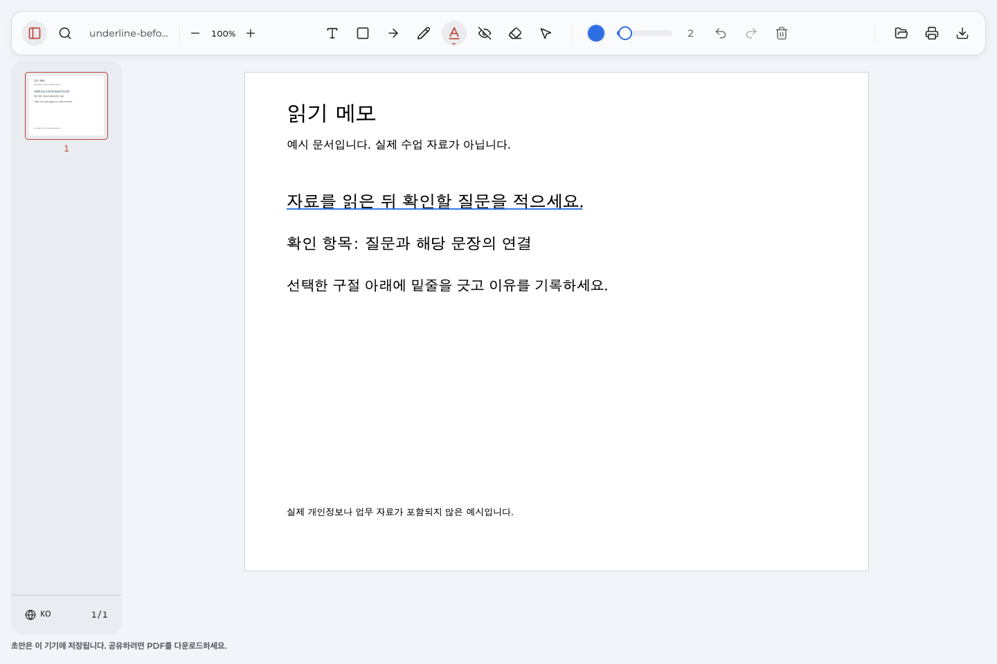Click the sentence starting 선택한 구절

coord(447,286)
